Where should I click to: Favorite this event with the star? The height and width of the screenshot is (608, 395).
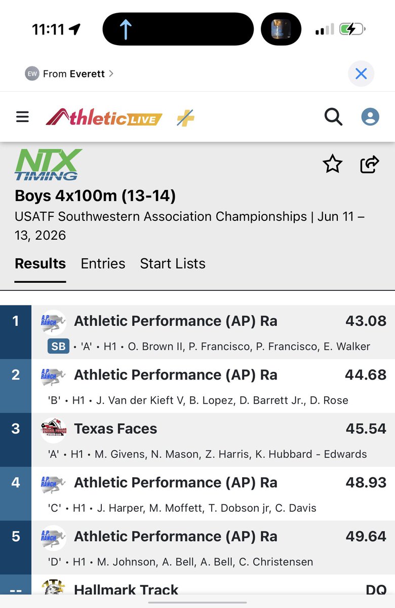pyautogui.click(x=333, y=164)
